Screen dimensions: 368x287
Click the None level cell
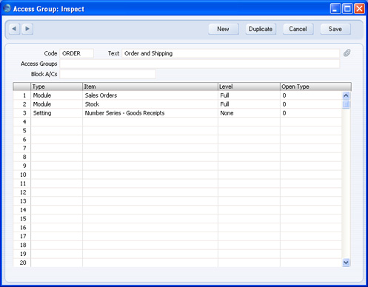(x=249, y=113)
